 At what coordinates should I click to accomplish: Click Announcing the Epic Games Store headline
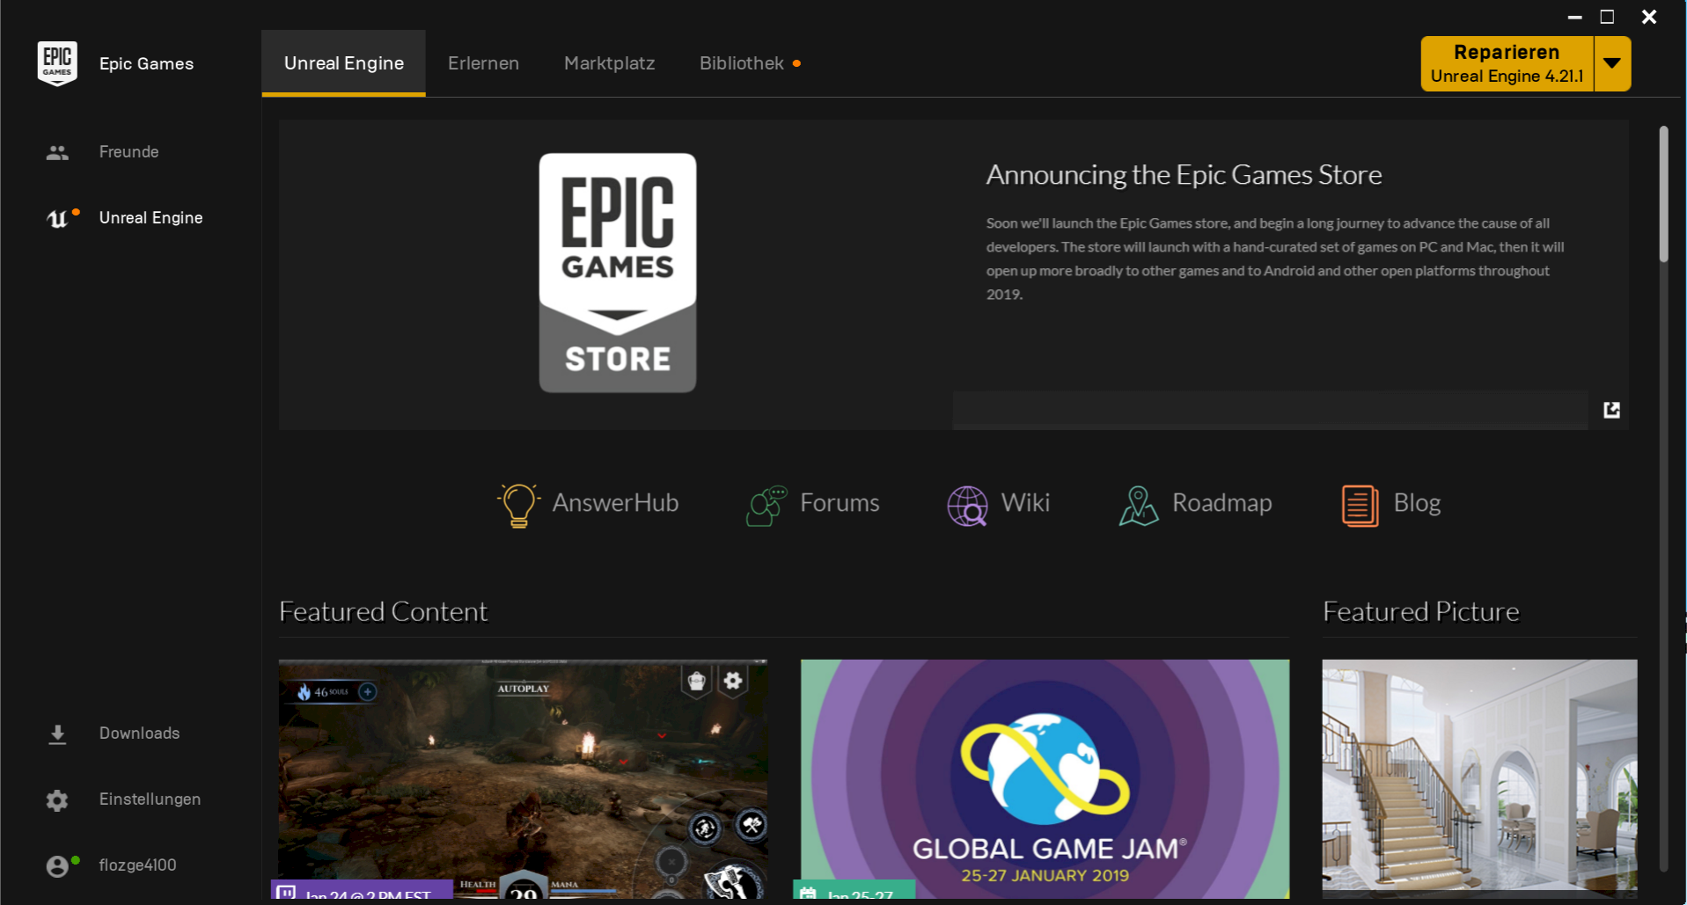click(1184, 175)
